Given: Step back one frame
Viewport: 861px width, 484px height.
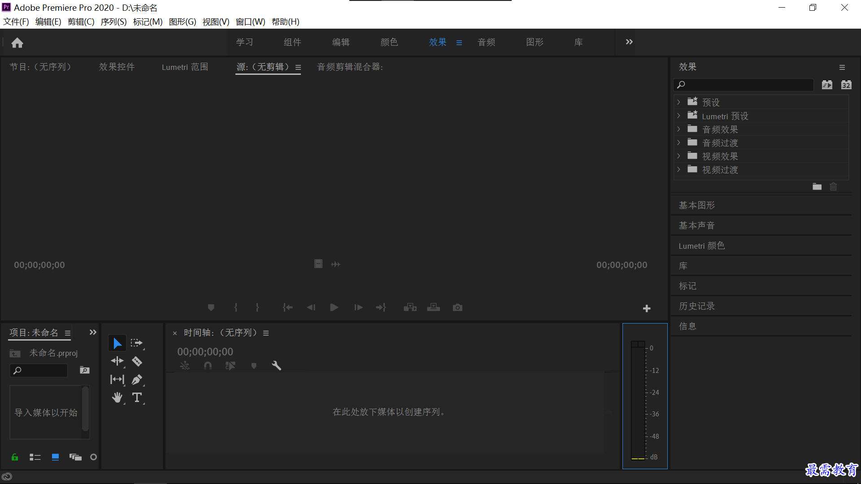Looking at the screenshot, I should [x=311, y=307].
